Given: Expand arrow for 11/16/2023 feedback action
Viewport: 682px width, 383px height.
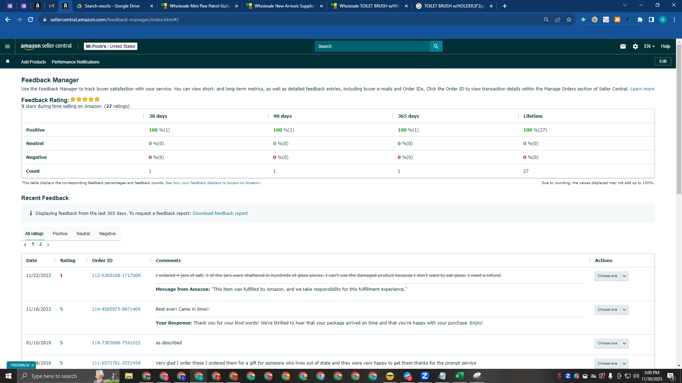Looking at the screenshot, I should [x=624, y=310].
